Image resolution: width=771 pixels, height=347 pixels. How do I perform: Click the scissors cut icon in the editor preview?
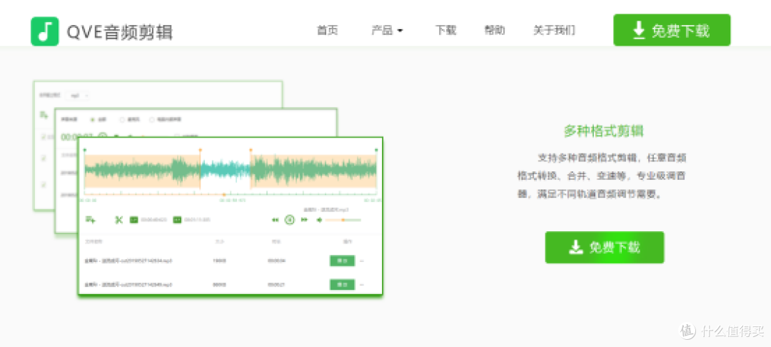[119, 220]
